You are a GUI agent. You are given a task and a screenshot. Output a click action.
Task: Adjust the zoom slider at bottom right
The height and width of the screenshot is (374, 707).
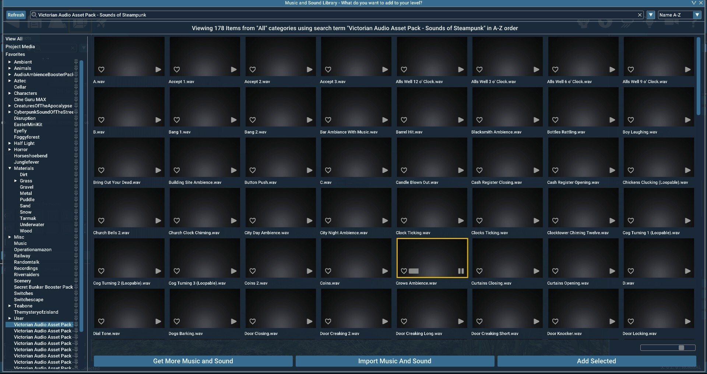click(x=682, y=348)
